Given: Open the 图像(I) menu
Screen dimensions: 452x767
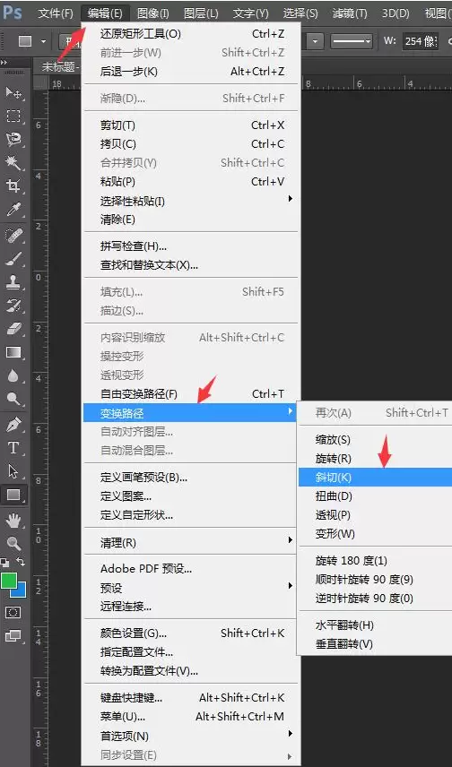Looking at the screenshot, I should coord(152,13).
